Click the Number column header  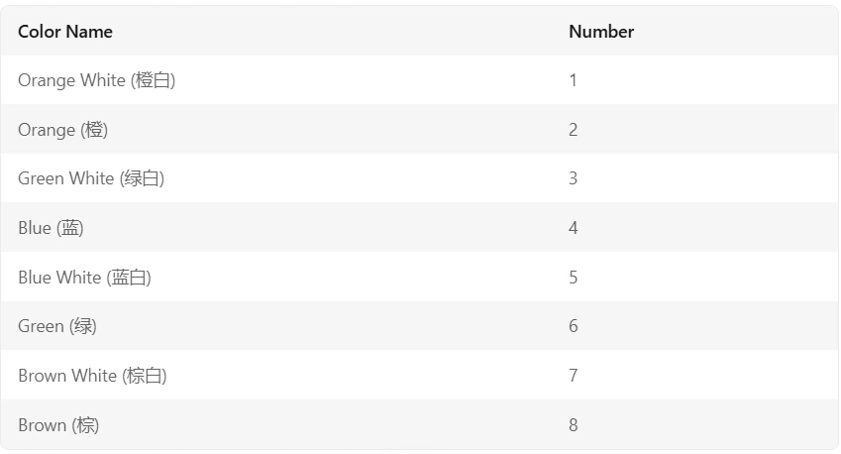click(600, 32)
